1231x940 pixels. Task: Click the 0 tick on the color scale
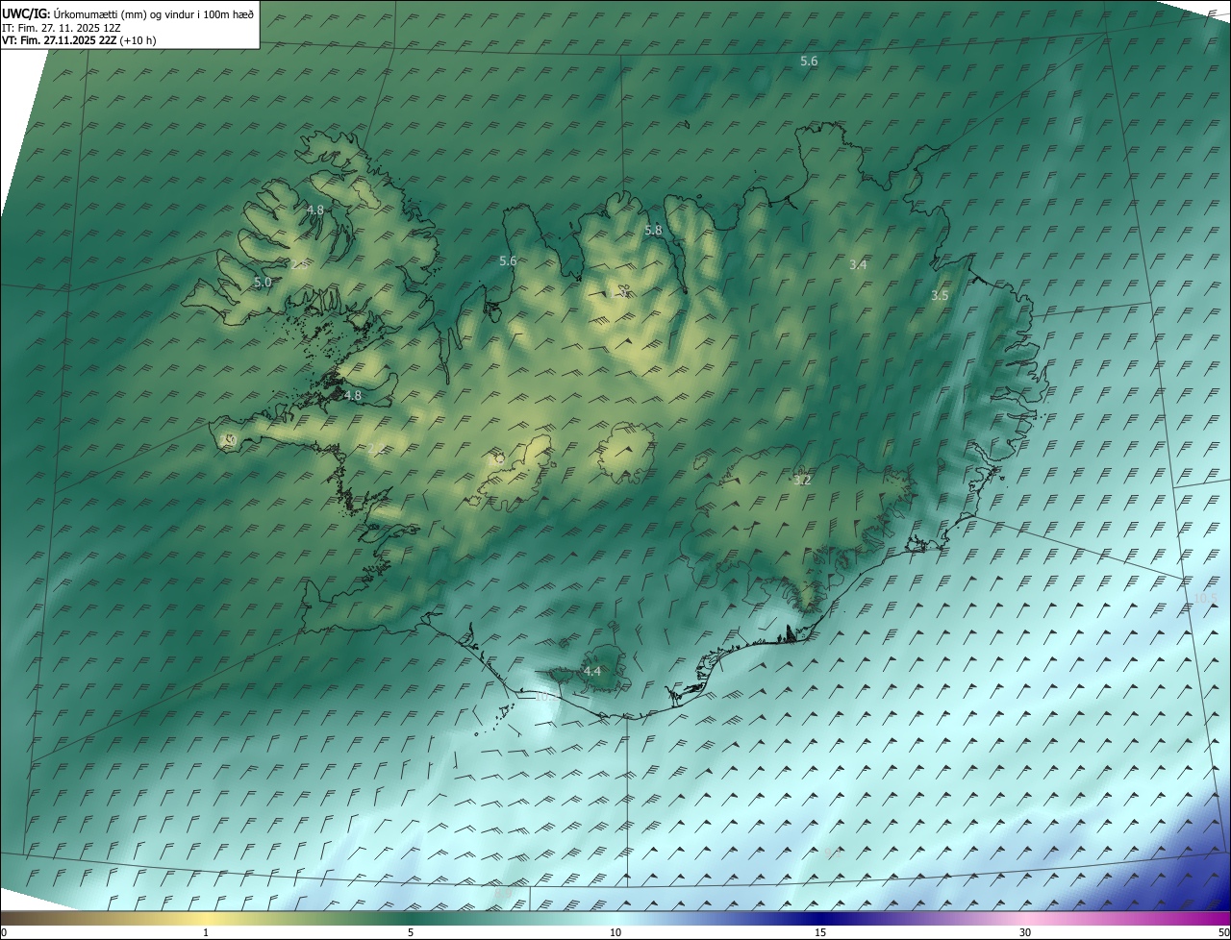tap(3, 932)
